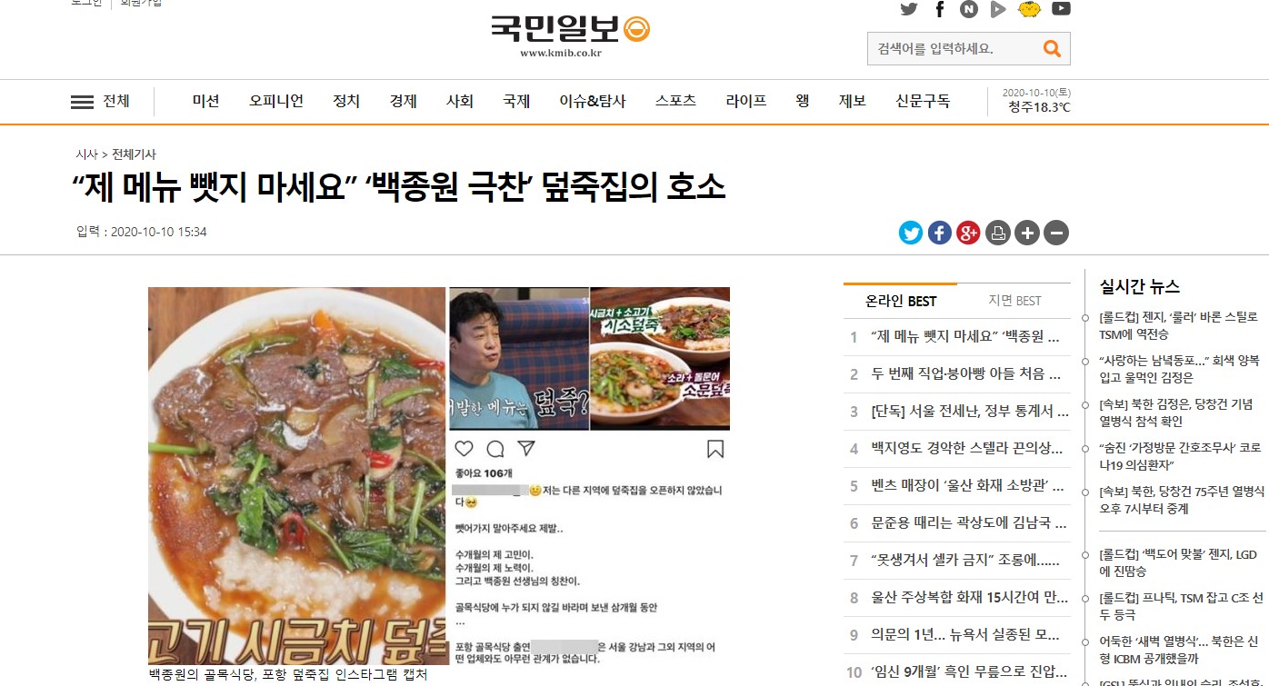
Task: Open the 정치 menu section
Action: [346, 102]
